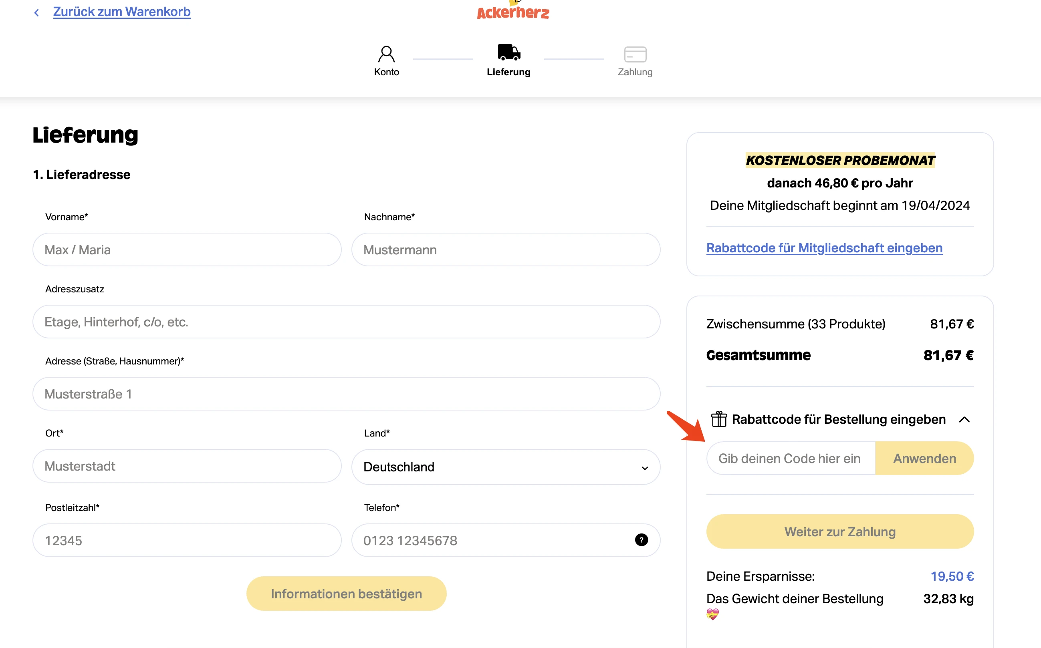Image resolution: width=1041 pixels, height=648 pixels.
Task: Click into the Adresszusatz field
Action: [347, 322]
